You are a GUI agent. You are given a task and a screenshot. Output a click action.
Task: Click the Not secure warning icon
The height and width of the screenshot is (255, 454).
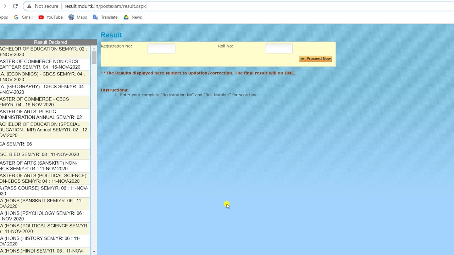click(x=29, y=6)
